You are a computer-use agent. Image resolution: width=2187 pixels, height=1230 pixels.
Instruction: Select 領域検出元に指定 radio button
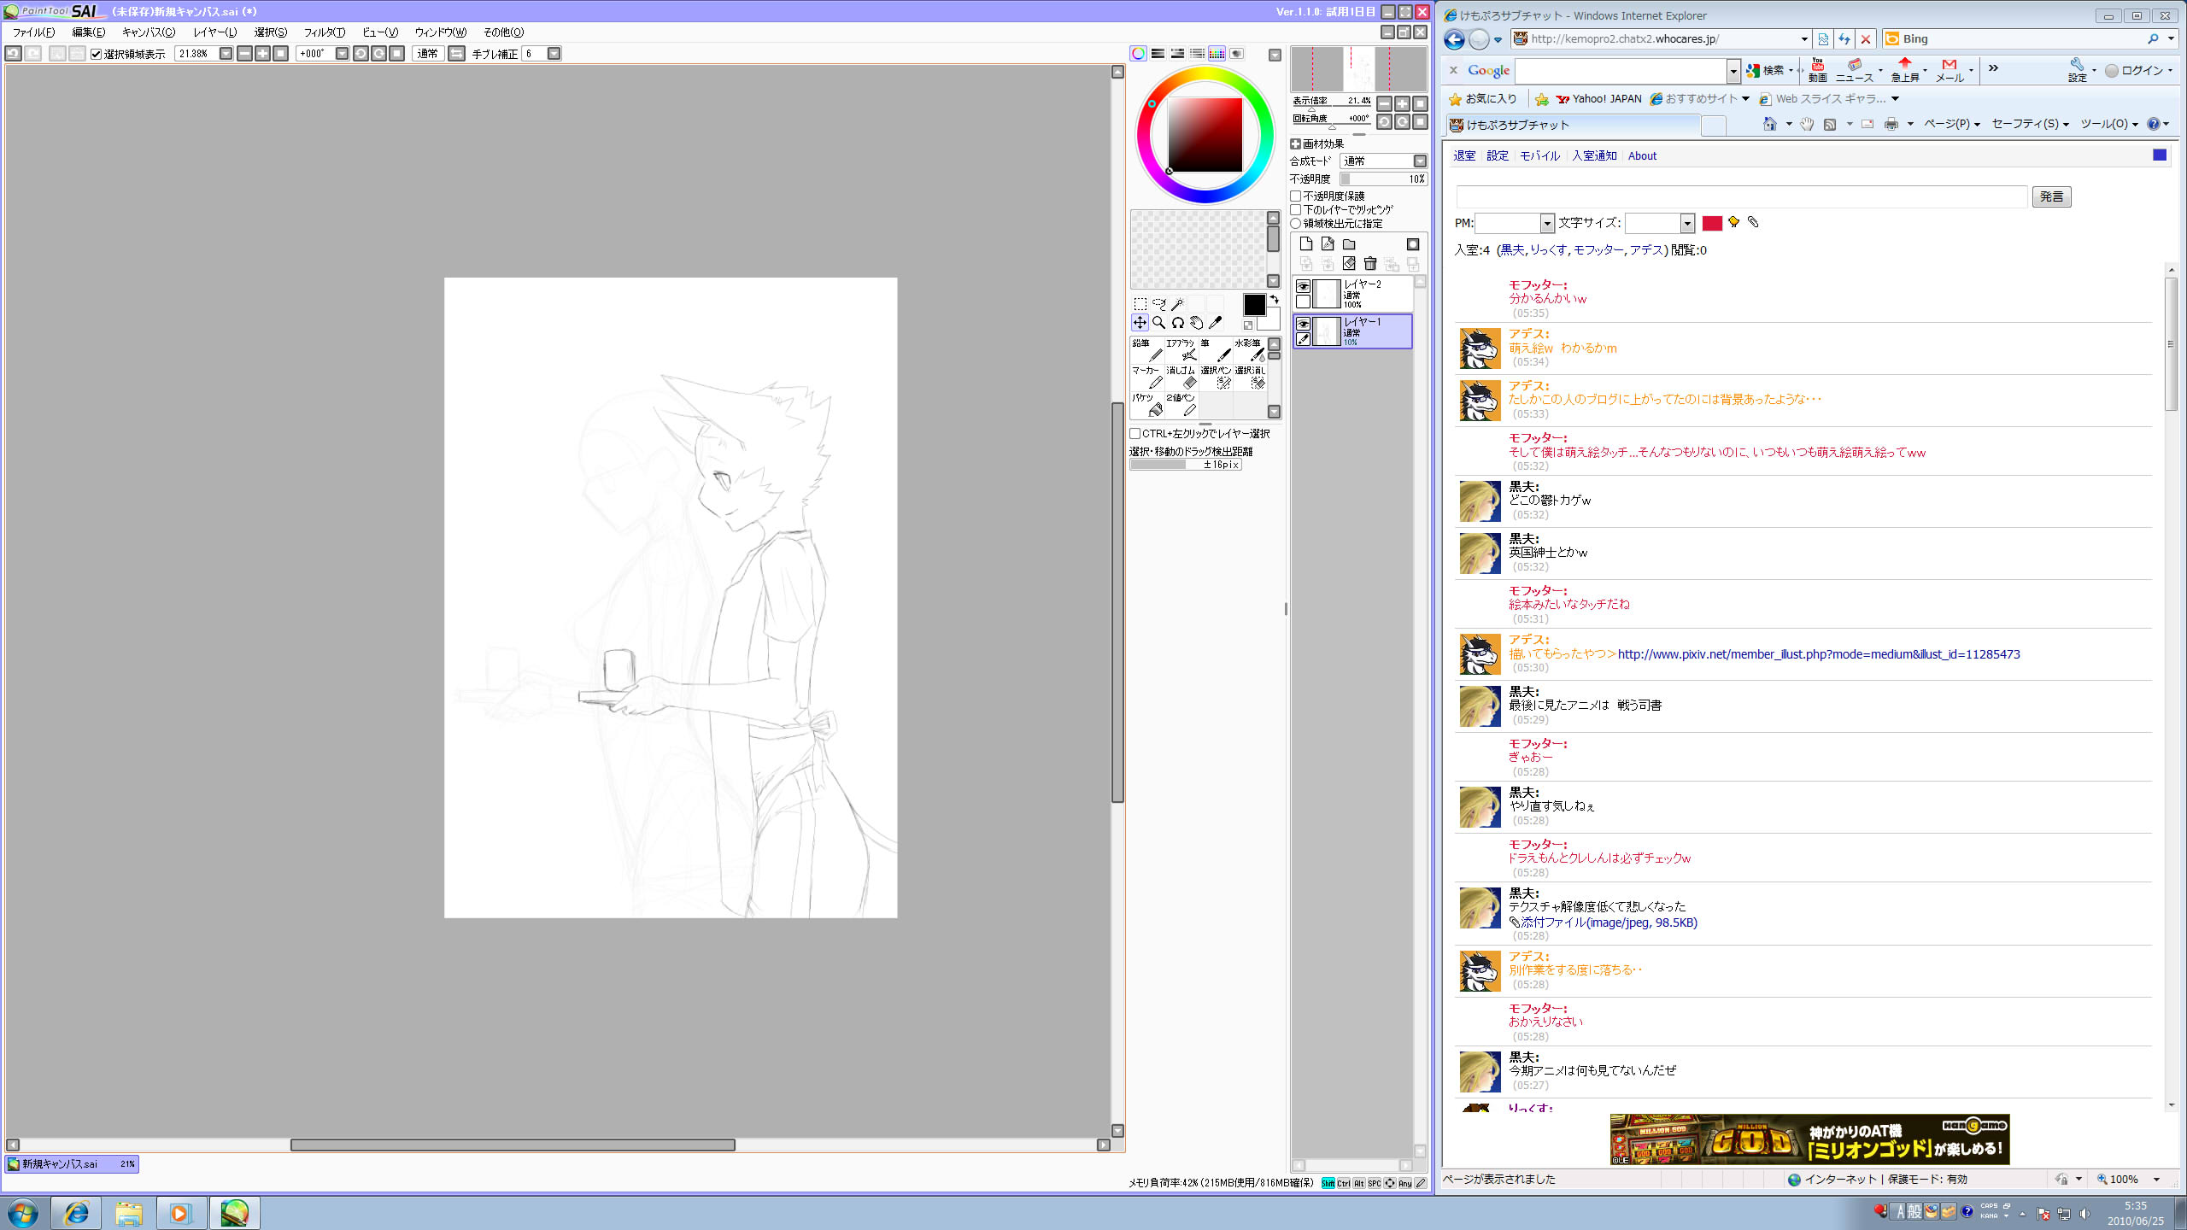click(x=1296, y=223)
